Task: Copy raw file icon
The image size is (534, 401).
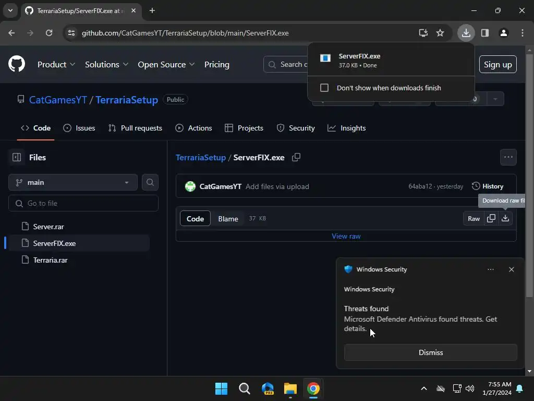Action: [491, 219]
